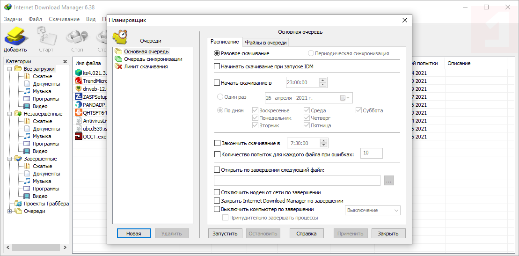519x256 pixels.
Task: Click the Старт toolbar icon
Action: coord(46,36)
